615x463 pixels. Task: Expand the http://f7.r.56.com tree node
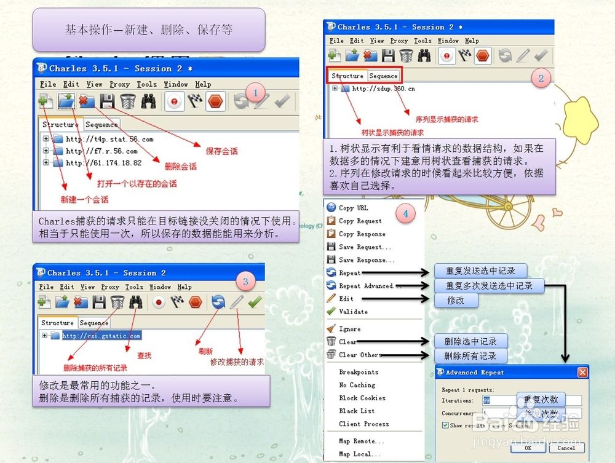click(46, 151)
